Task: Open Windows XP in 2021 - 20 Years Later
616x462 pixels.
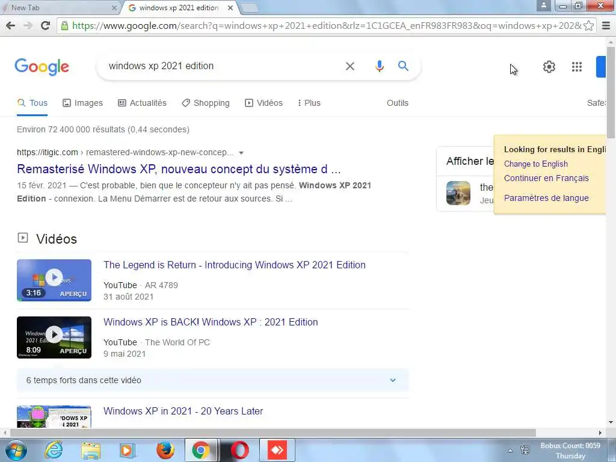Action: pos(183,411)
